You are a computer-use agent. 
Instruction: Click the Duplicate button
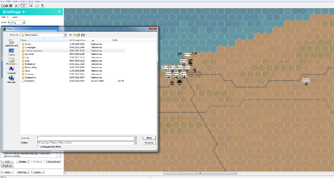coord(7,166)
